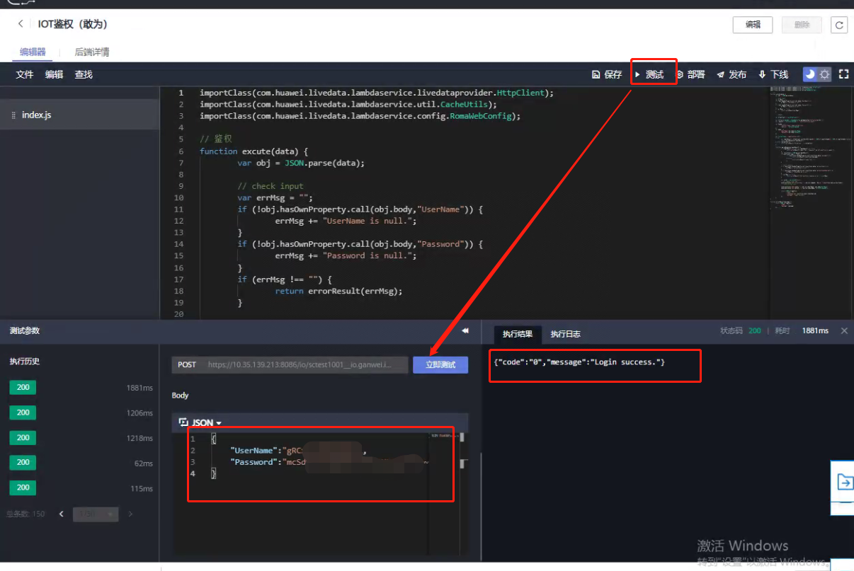Click the back arrow beside IOT鉴权 title

point(21,24)
